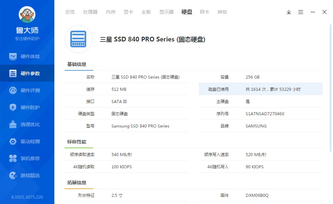Click the 游戏精选 sidebar label
333x204 pixels.
click(x=30, y=175)
